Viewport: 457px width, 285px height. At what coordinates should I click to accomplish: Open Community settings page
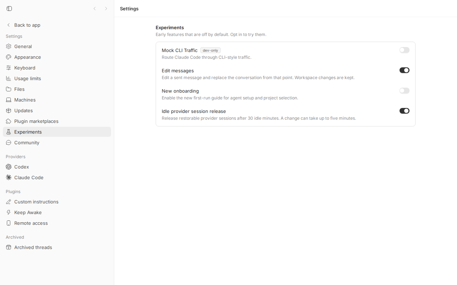click(57, 142)
